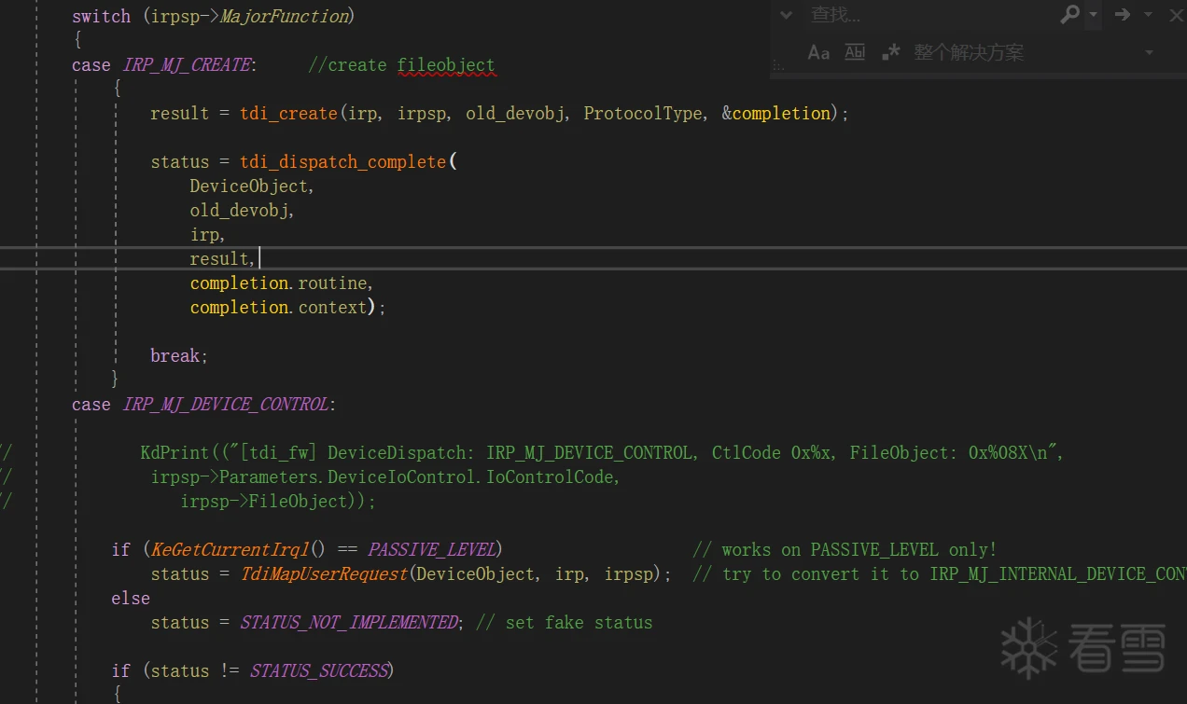Enable regular expression search (.*) toggle

point(891,52)
